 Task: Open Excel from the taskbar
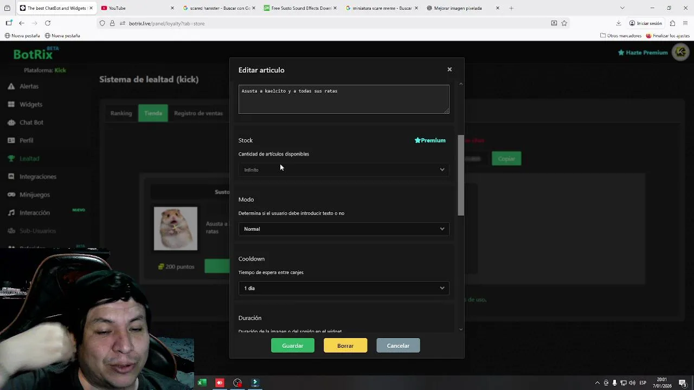click(202, 383)
